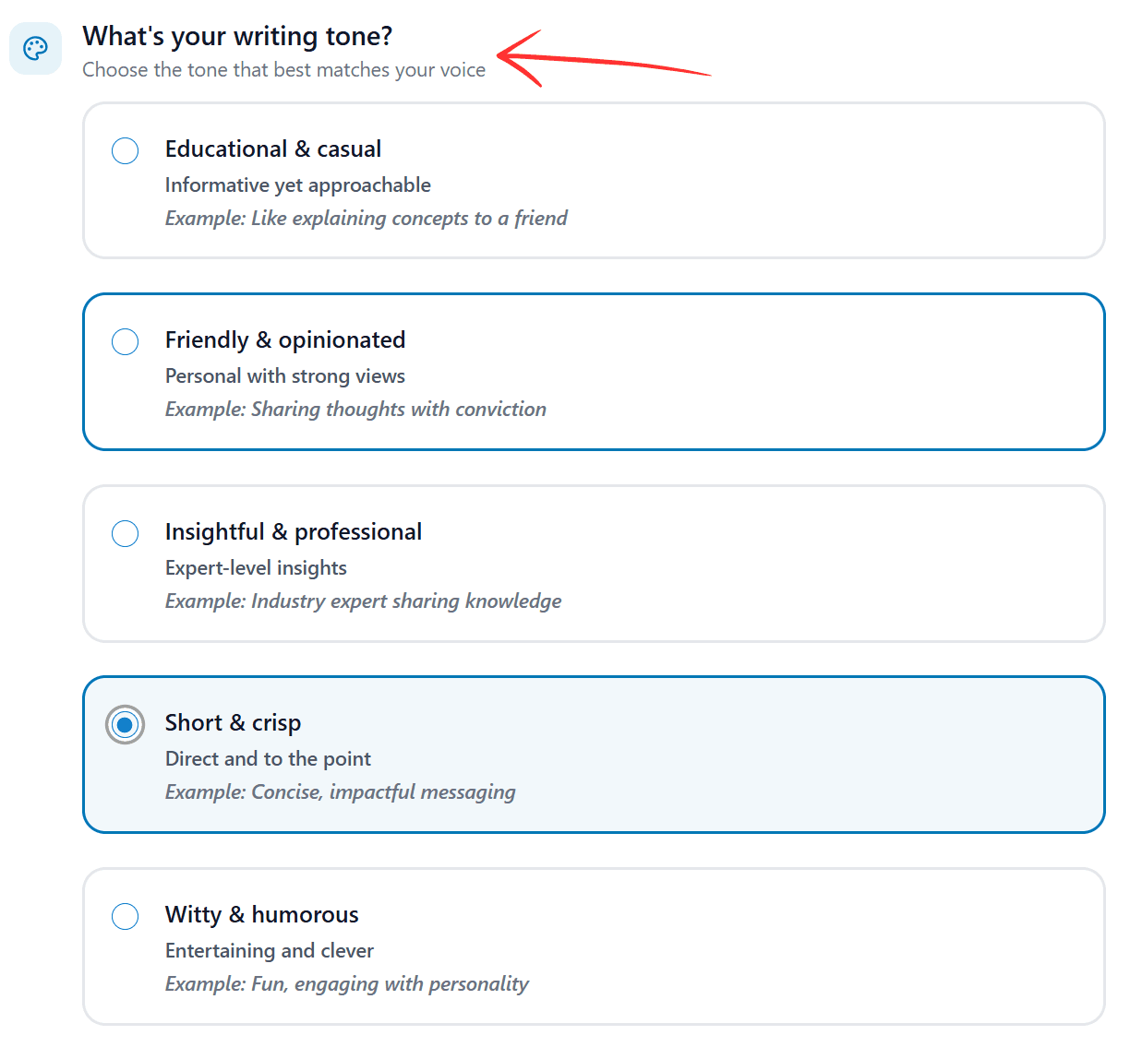Click the example about explaining concepts to a friend
The height and width of the screenshot is (1047, 1130).
[366, 218]
